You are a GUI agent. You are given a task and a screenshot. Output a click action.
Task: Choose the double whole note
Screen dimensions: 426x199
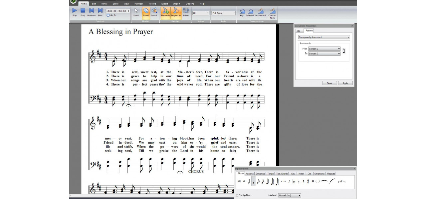tap(239, 181)
